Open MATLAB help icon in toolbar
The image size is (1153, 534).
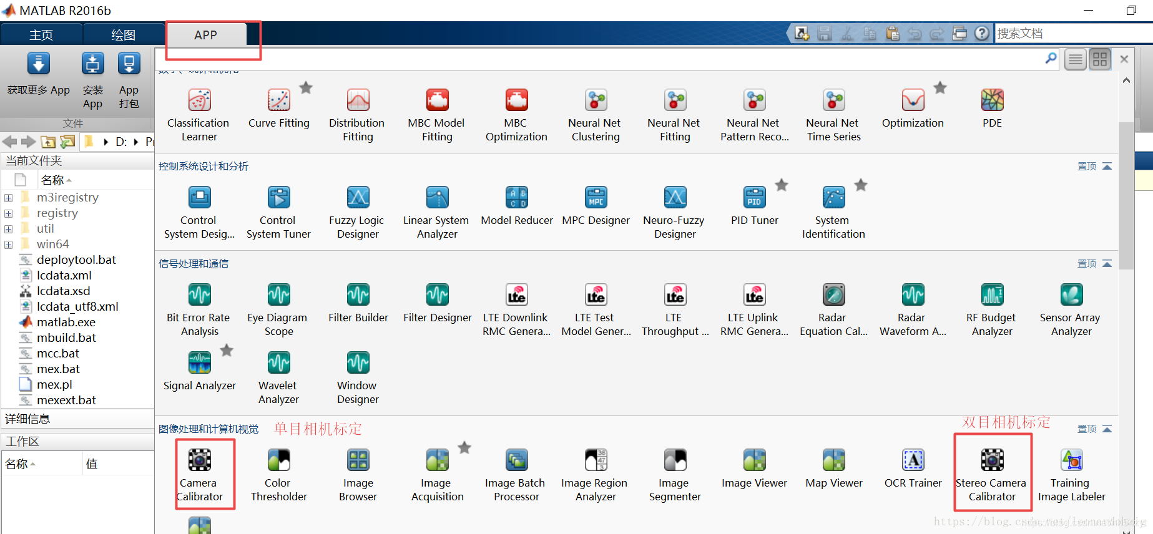click(982, 33)
